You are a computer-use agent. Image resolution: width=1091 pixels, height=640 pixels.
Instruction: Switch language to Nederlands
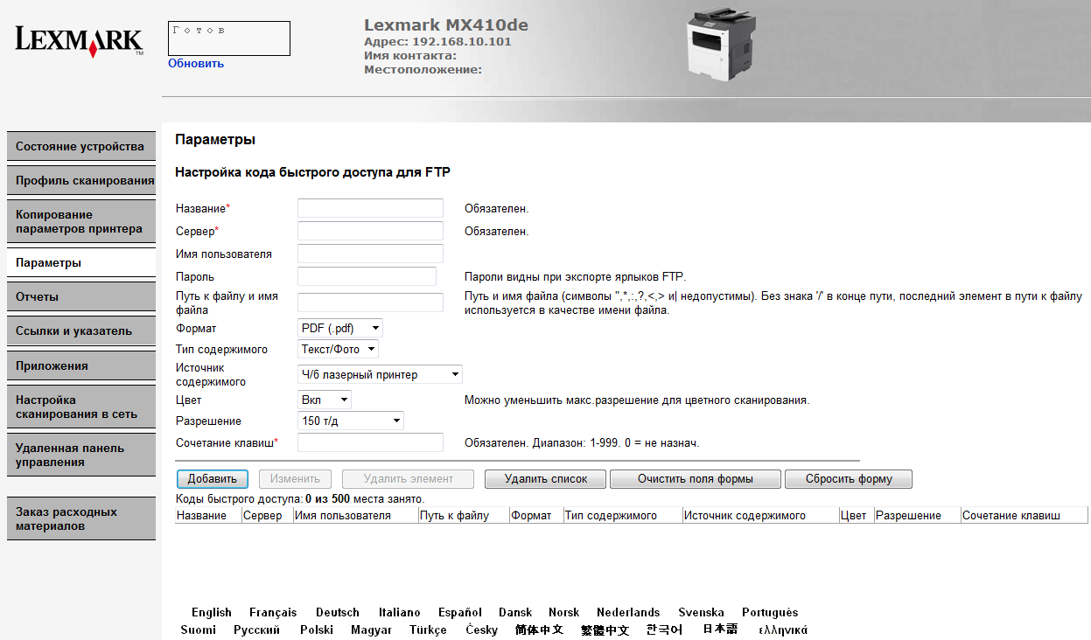coord(628,612)
